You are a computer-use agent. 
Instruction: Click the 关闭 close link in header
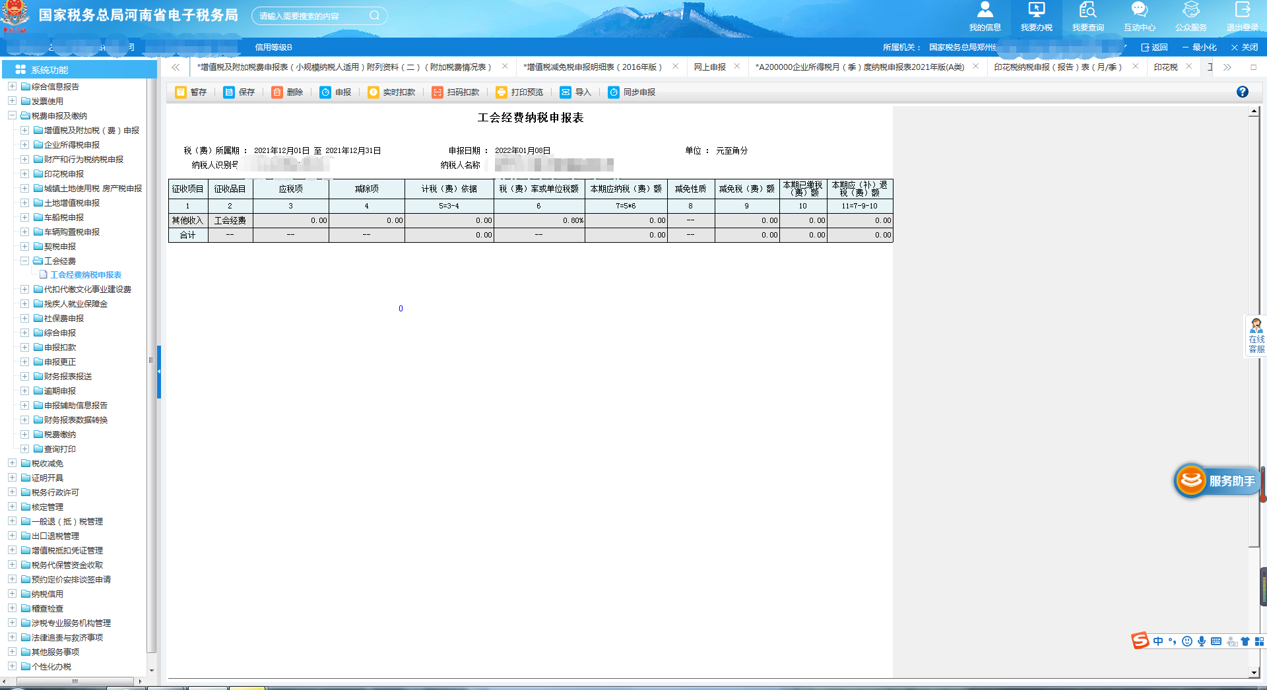click(1245, 47)
